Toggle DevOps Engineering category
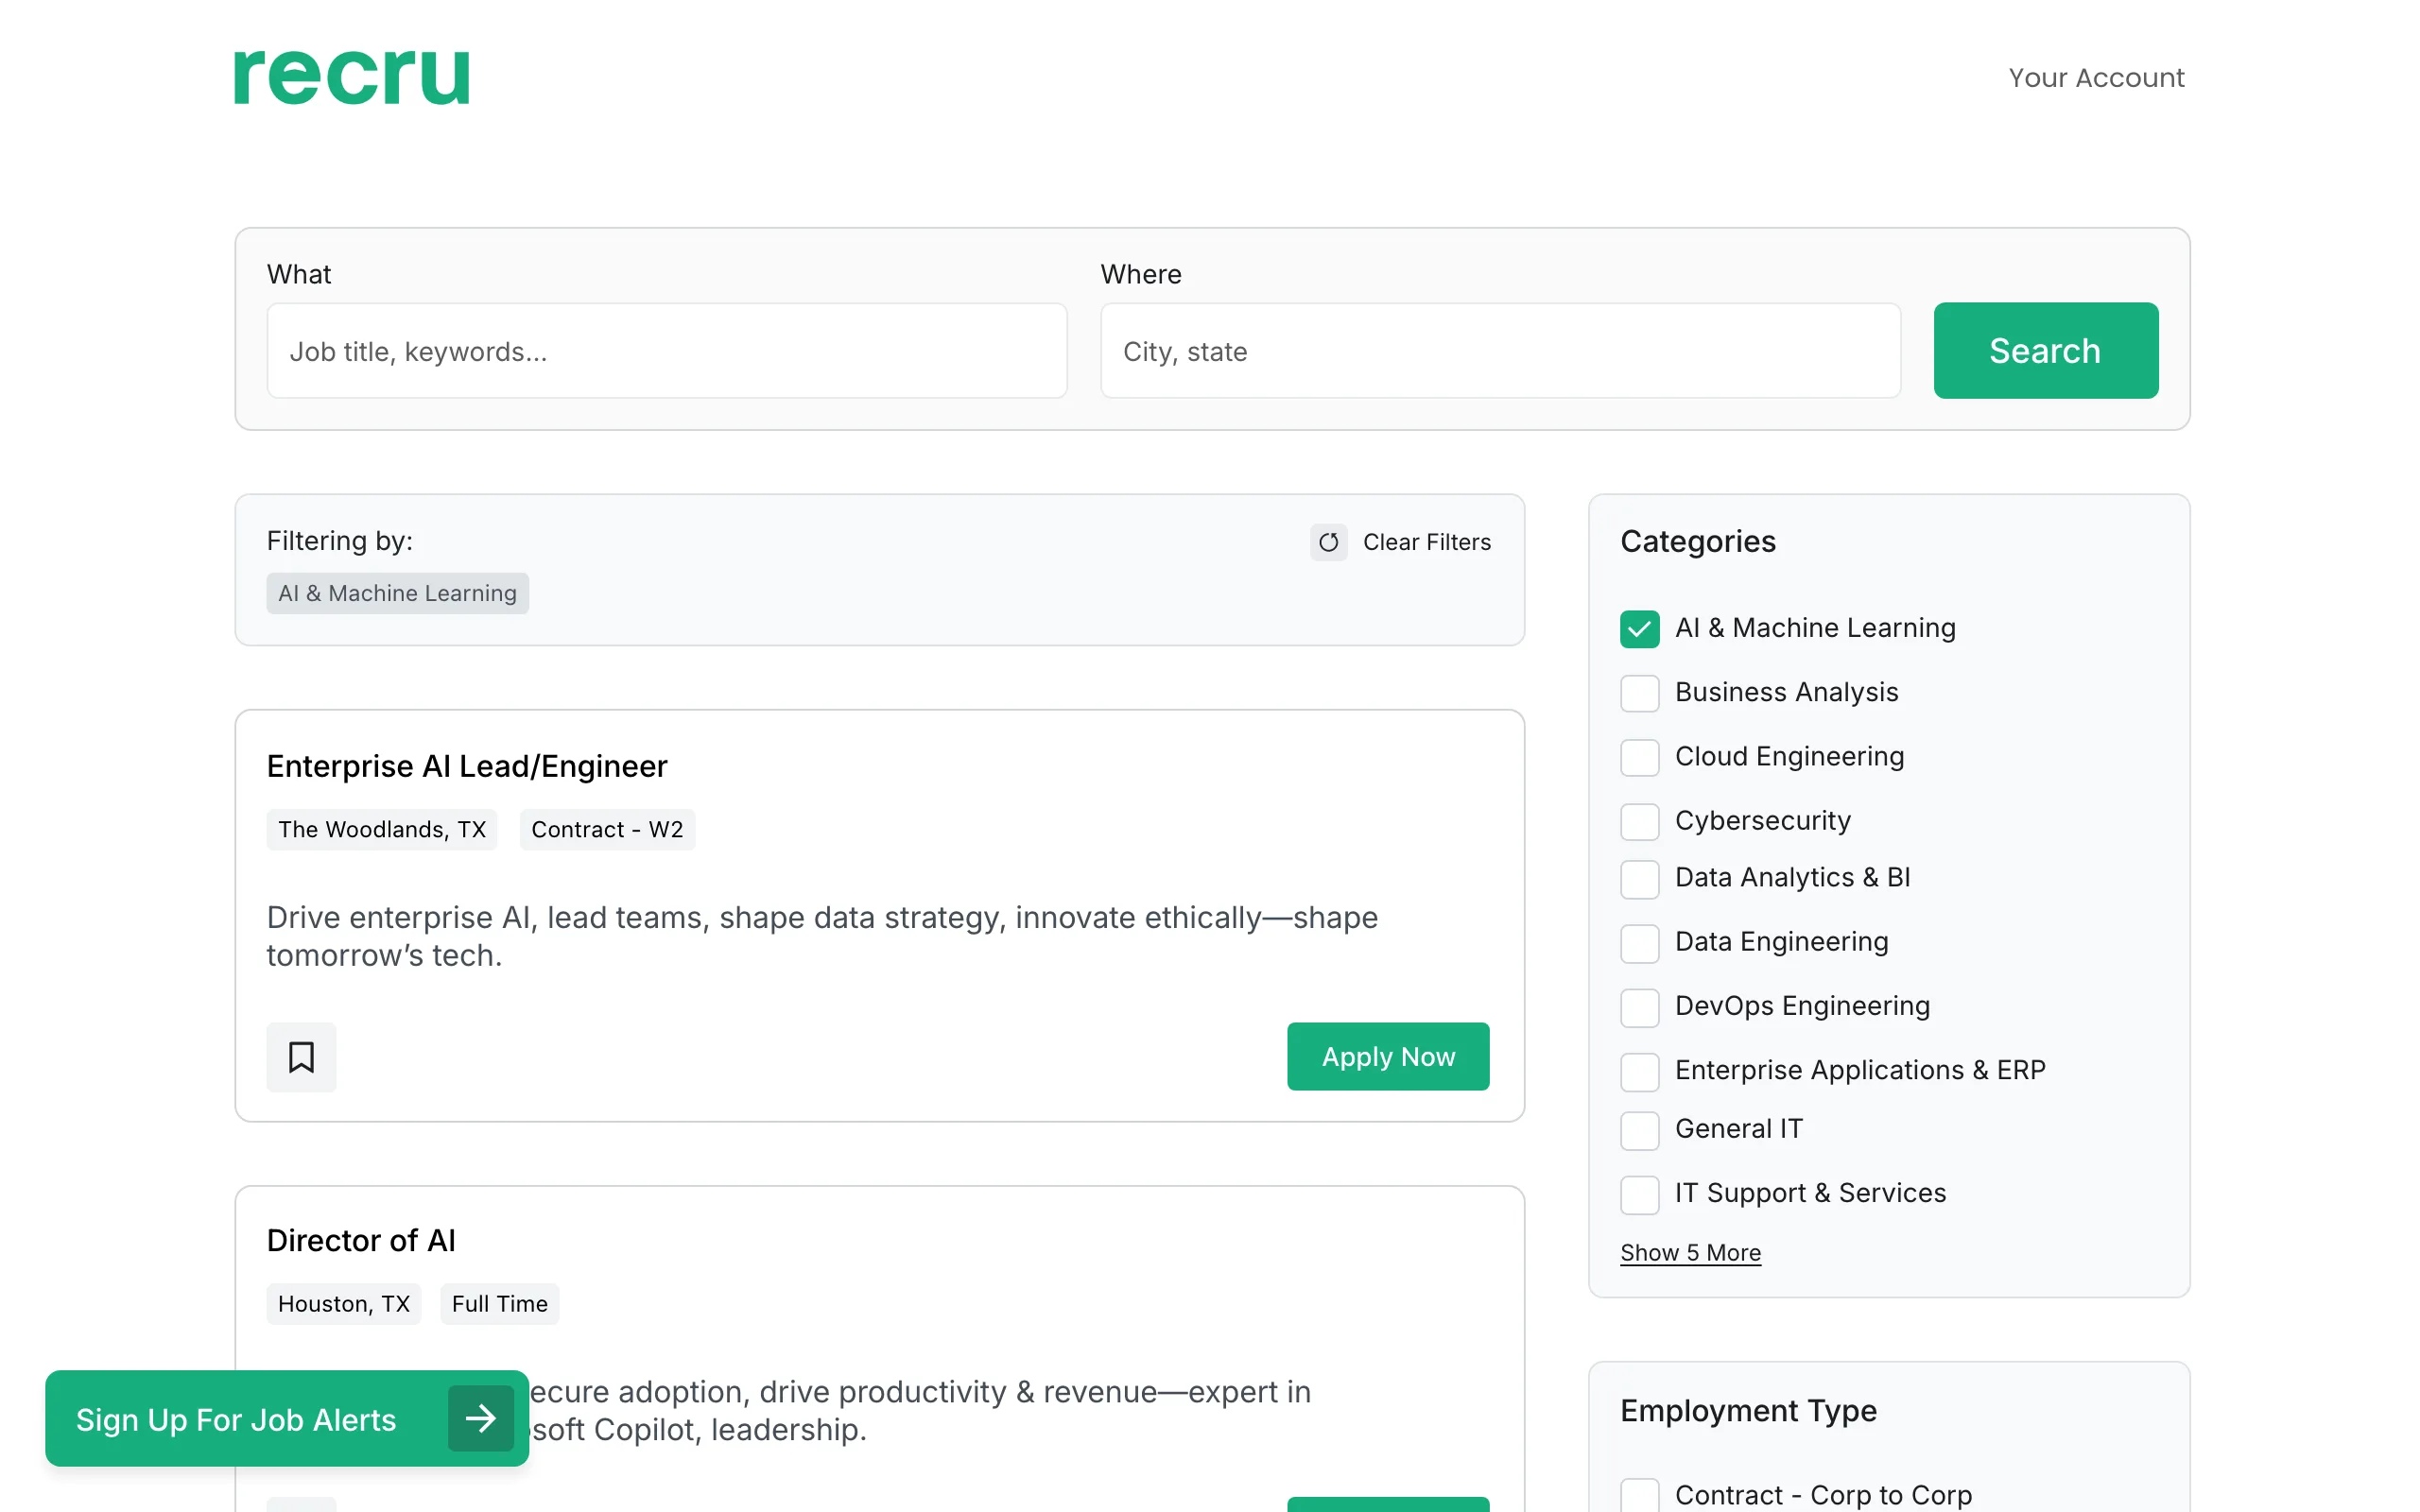2420x1512 pixels. pos(1639,1007)
